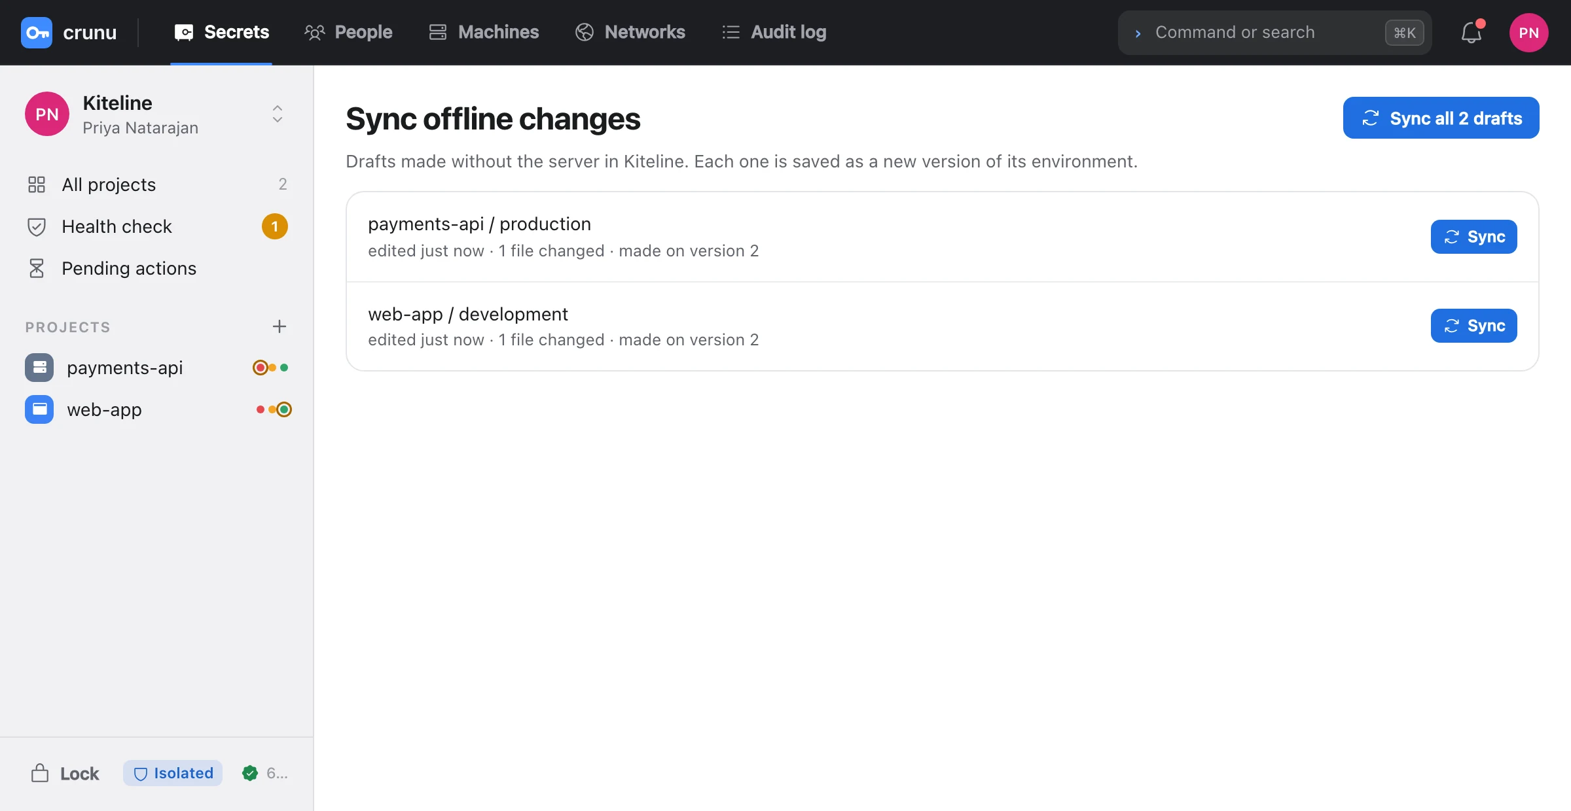Click the All projects count 2
The image size is (1571, 811).
coord(283,184)
